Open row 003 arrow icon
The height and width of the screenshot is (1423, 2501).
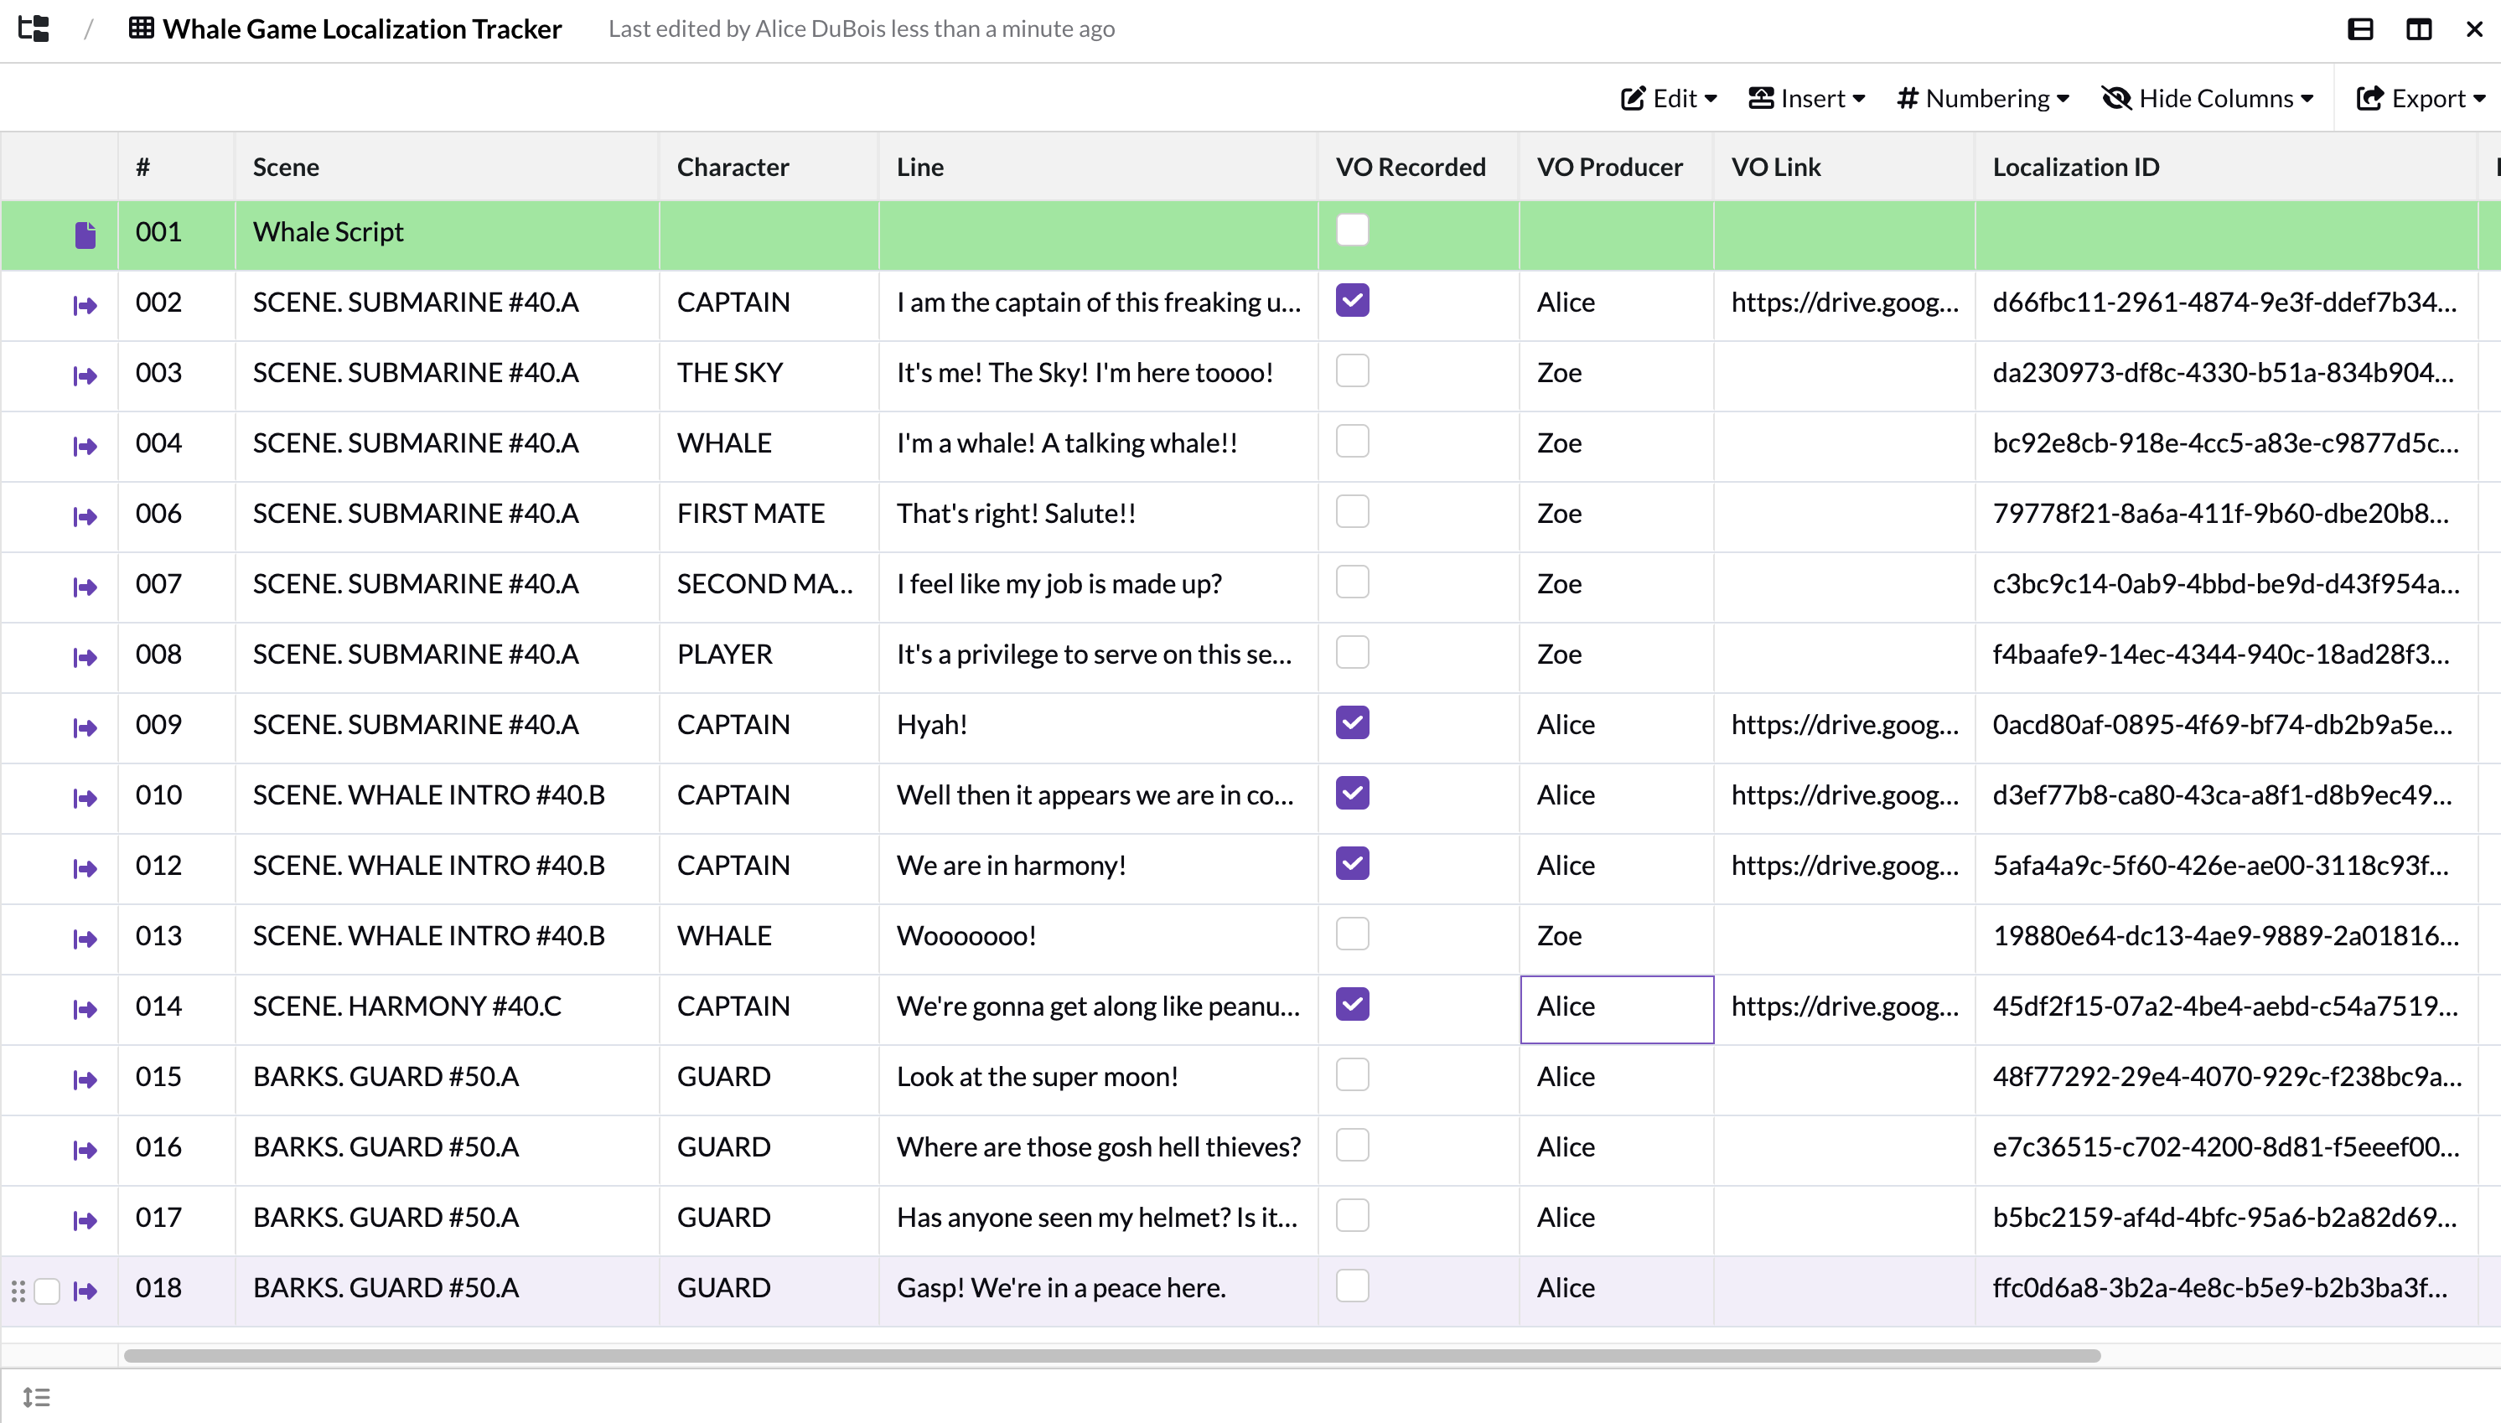point(85,376)
